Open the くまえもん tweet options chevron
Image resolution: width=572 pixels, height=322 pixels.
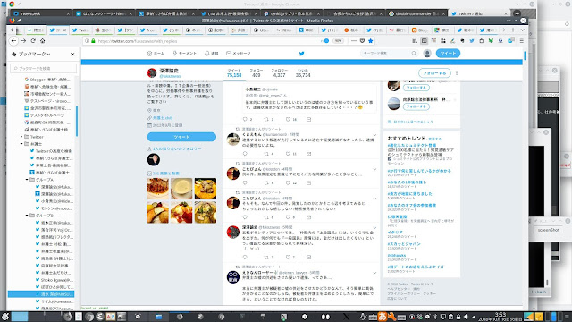coord(374,135)
